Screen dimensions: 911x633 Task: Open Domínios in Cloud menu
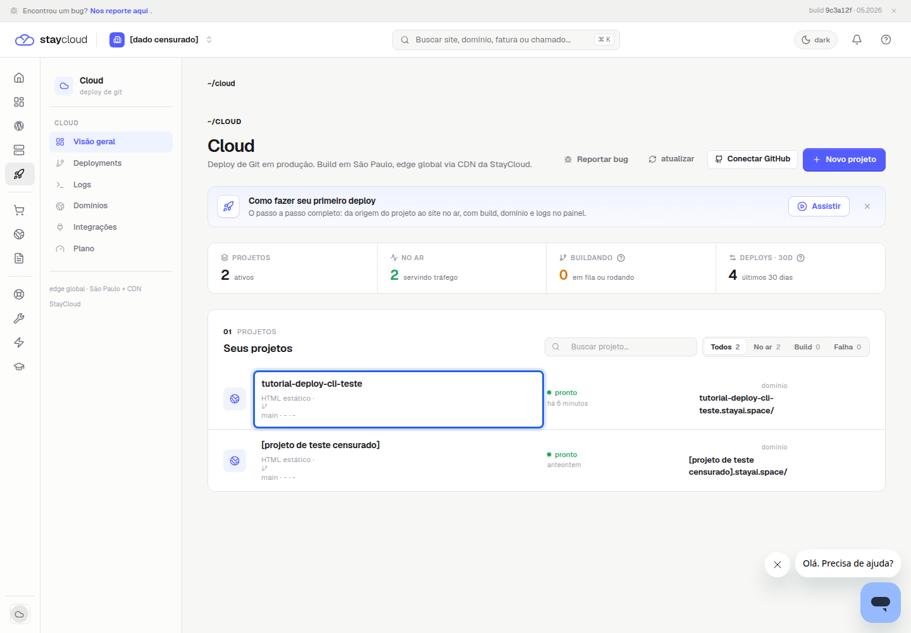[x=111, y=206]
